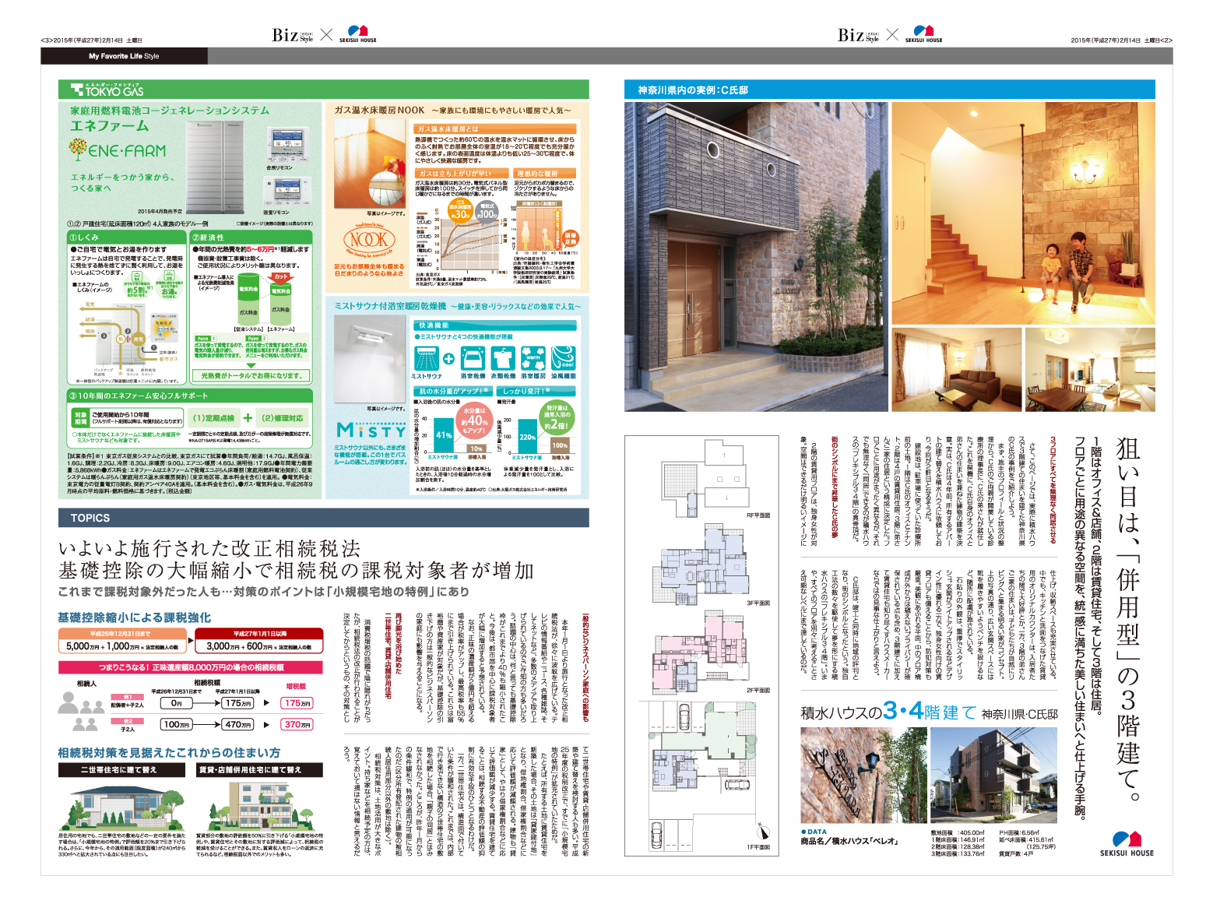Open the My Favorite Life Style tab label
Image resolution: width=1206 pixels, height=897 pixels.
tap(124, 56)
